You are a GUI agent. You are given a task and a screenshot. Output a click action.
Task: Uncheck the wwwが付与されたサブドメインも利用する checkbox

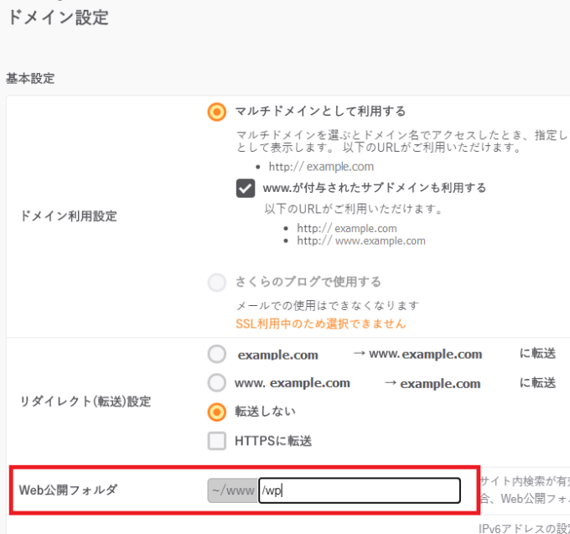[x=246, y=188]
